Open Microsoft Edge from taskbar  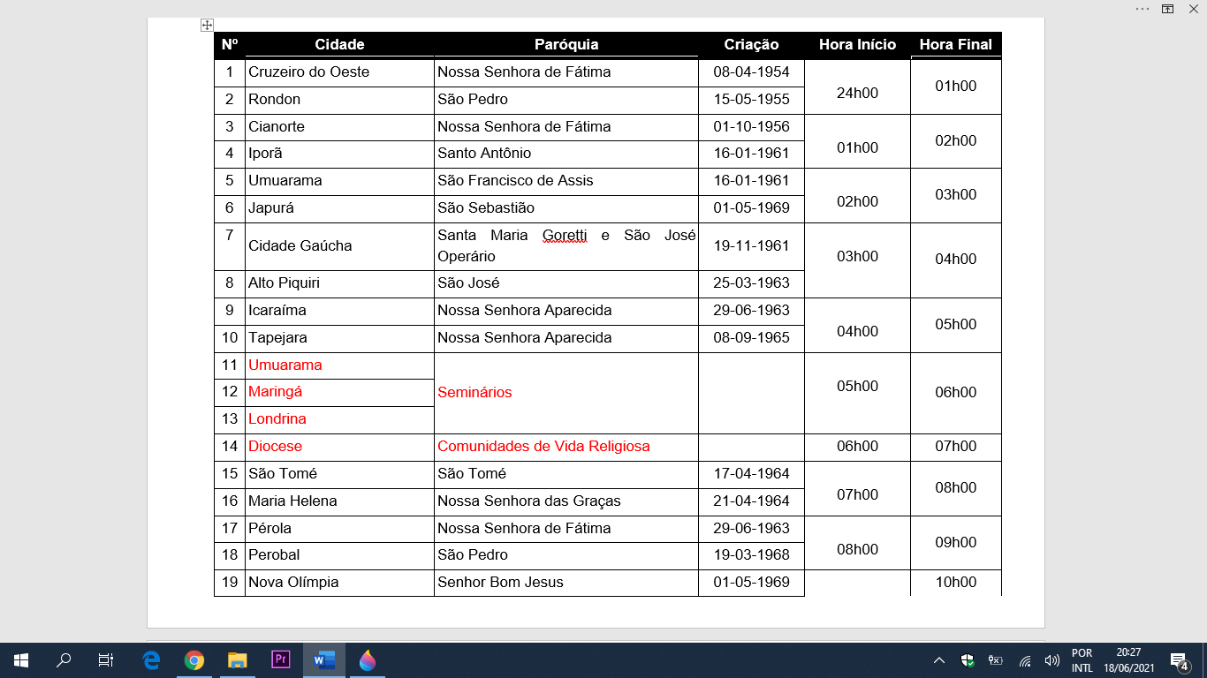[x=151, y=659]
